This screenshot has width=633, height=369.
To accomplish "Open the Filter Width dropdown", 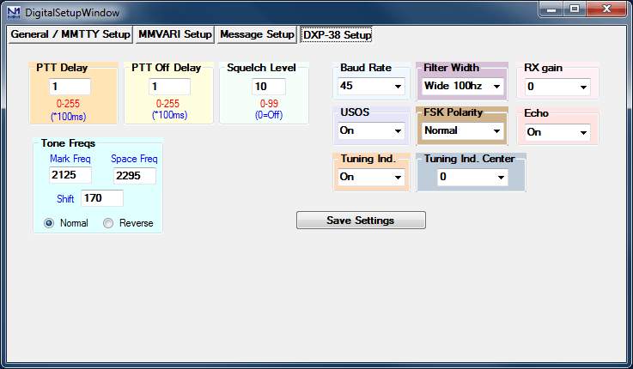I will pos(463,87).
